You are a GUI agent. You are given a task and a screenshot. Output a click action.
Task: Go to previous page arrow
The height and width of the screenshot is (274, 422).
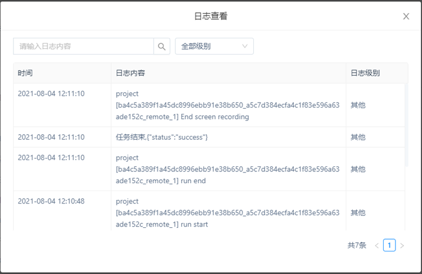click(377, 245)
